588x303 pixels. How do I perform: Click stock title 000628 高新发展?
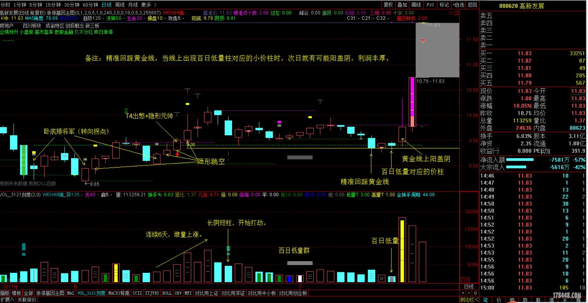[521, 6]
